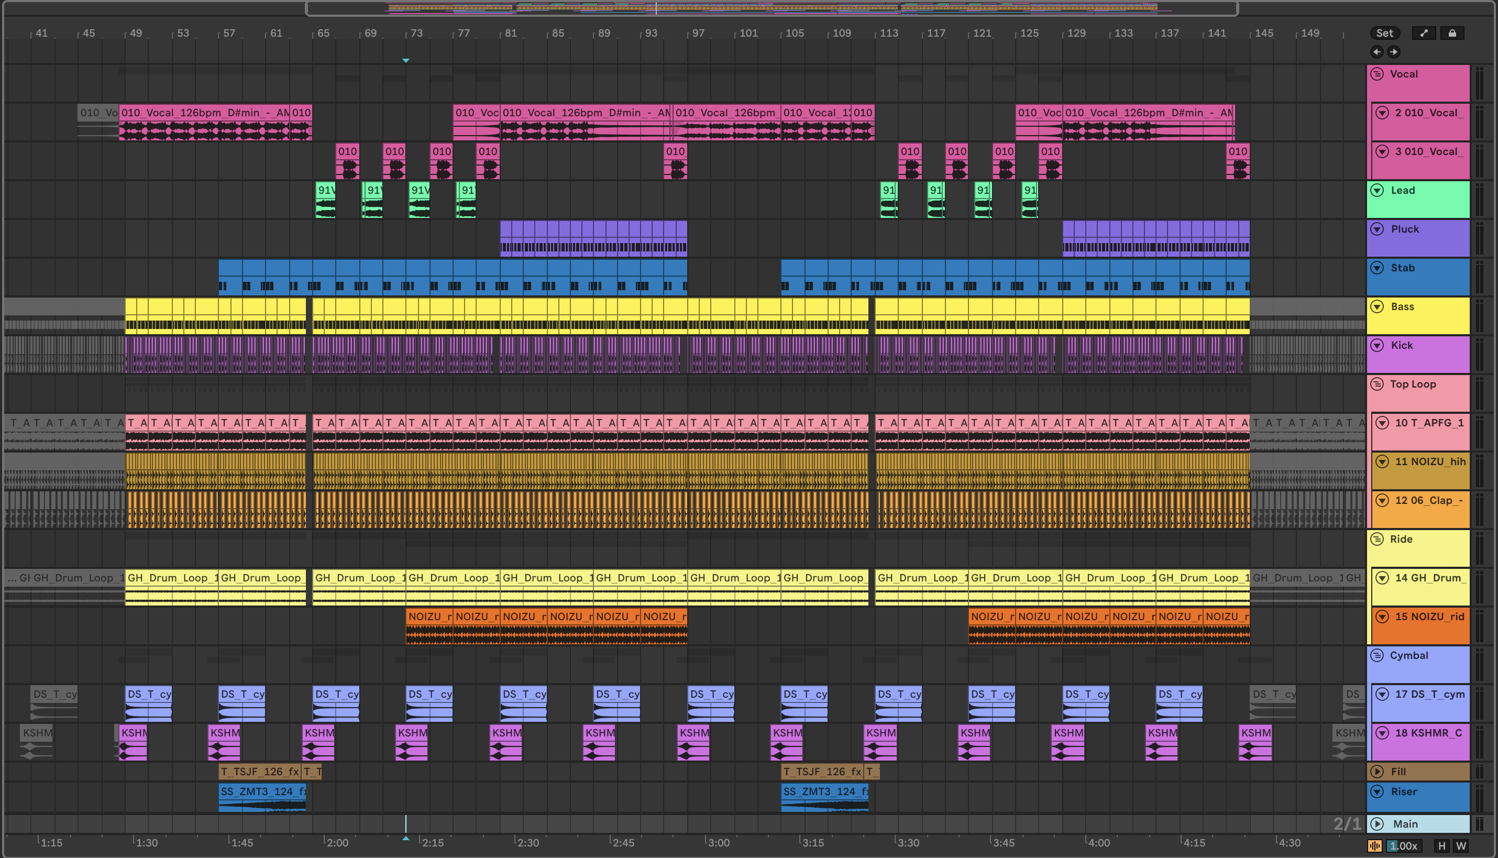Toggle the lock envelopes icon
The image size is (1498, 858).
coord(1452,33)
